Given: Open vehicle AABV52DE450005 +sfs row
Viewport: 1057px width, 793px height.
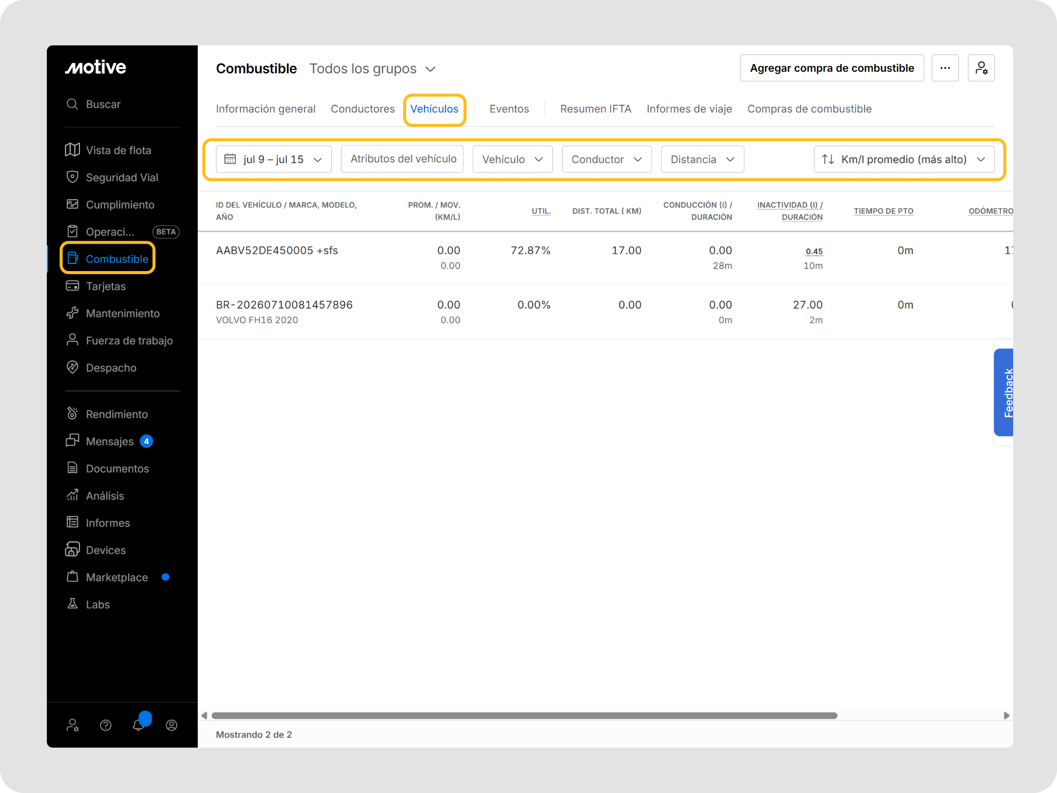Looking at the screenshot, I should (605, 258).
